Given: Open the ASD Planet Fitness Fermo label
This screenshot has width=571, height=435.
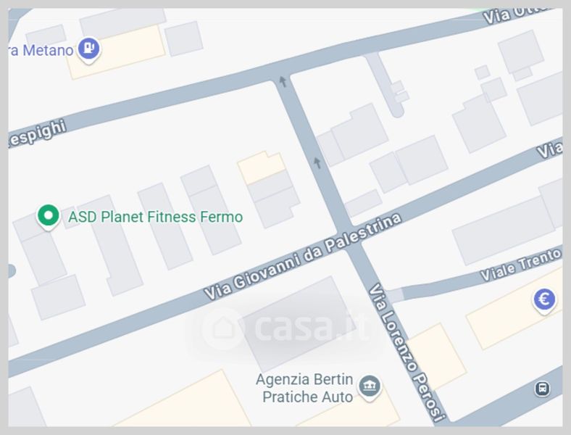Looking at the screenshot, I should (156, 217).
